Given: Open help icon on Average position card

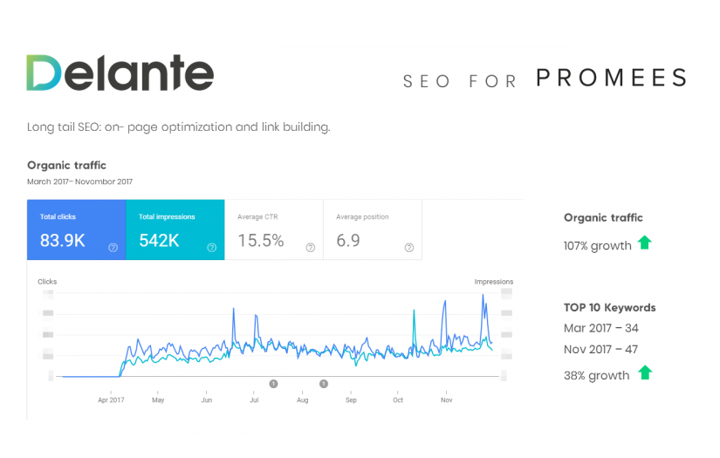Looking at the screenshot, I should tap(409, 248).
